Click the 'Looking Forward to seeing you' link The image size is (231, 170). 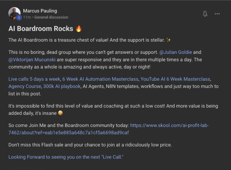point(66,157)
